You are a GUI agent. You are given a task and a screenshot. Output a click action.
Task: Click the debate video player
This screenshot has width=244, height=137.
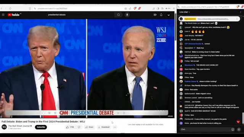tap(87, 68)
